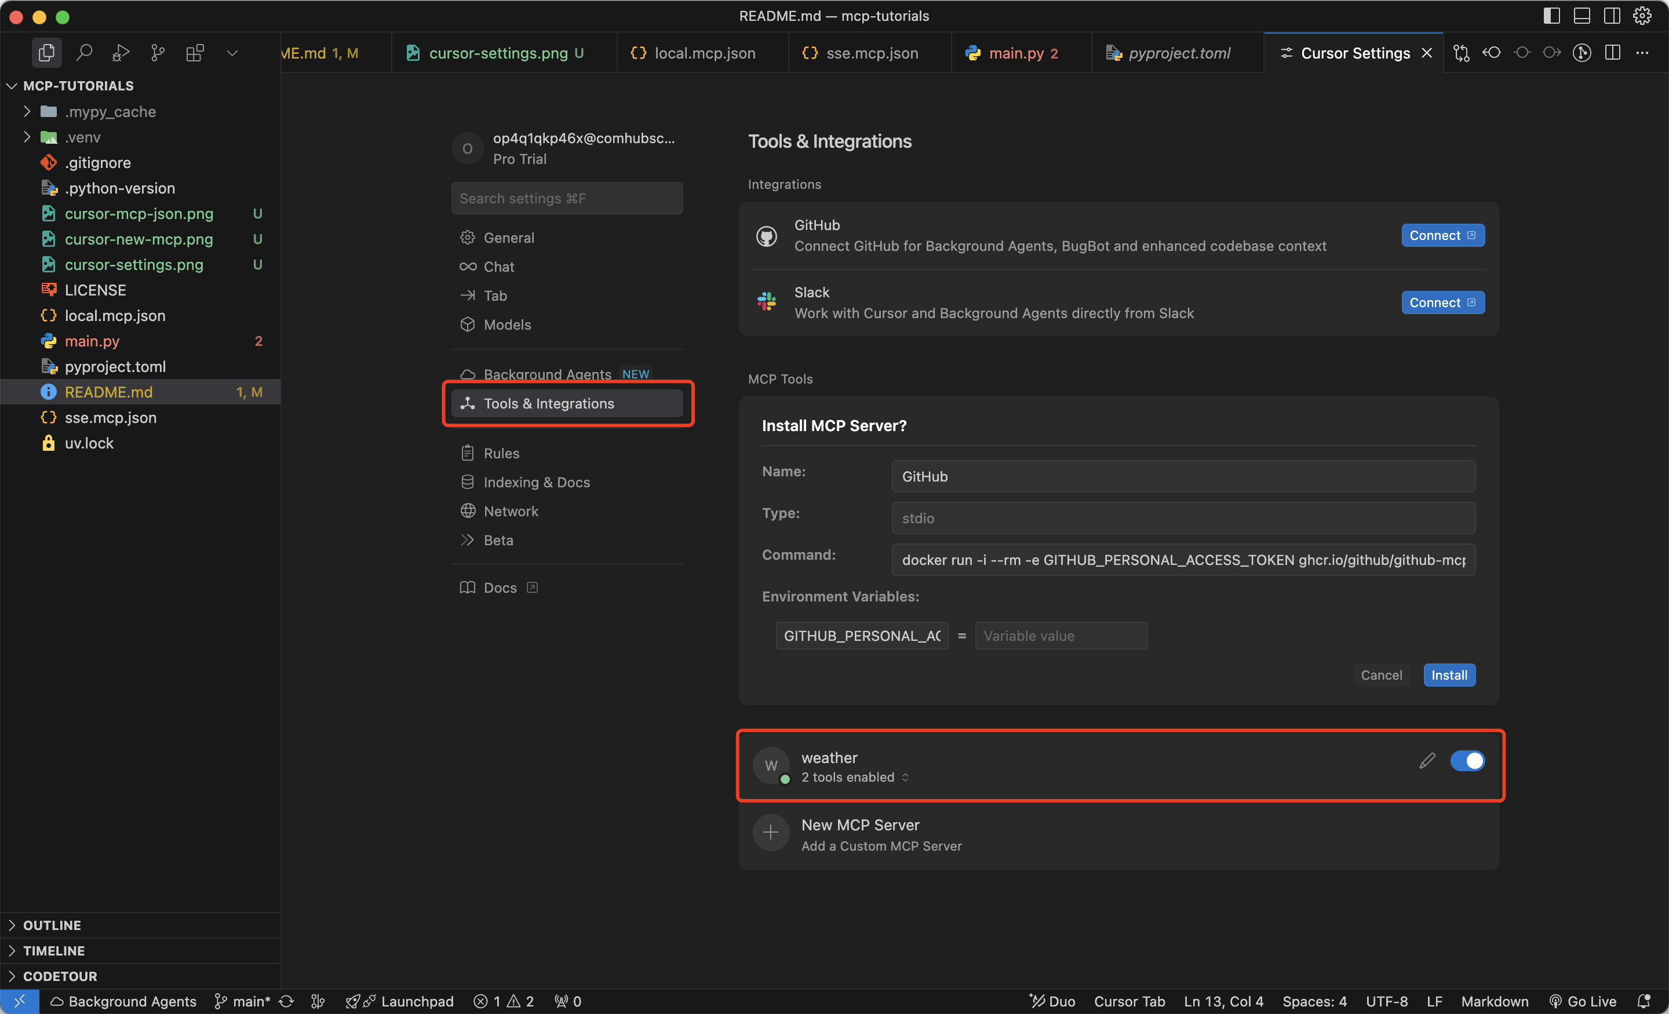The image size is (1669, 1014).
Task: Open sse.mcp.json in the file explorer
Action: point(111,417)
